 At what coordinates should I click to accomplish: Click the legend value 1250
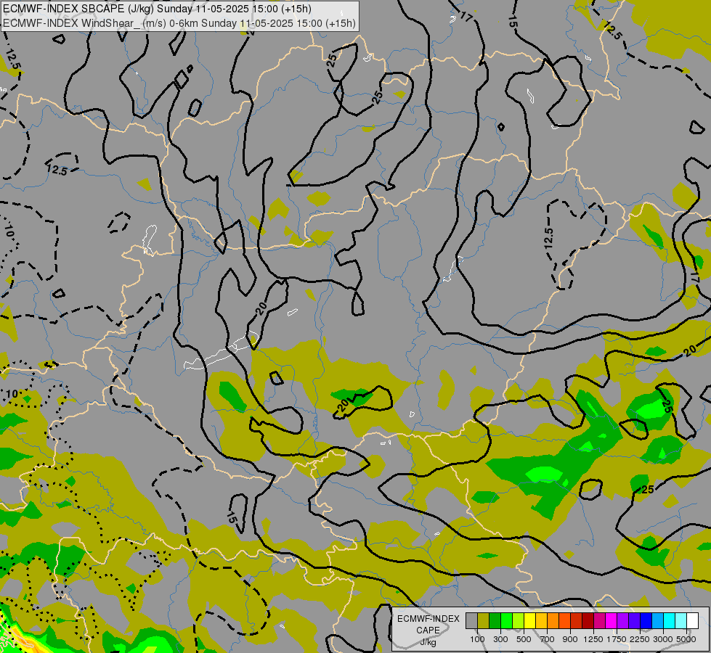[593, 639]
